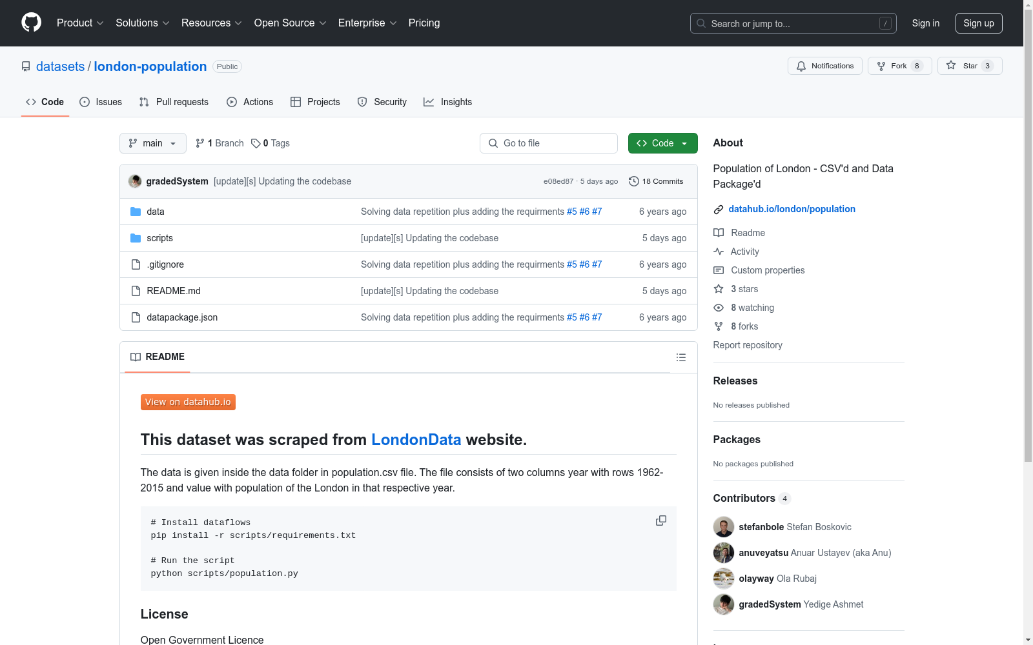Image resolution: width=1033 pixels, height=645 pixels.
Task: Open the 18 Commits history link
Action: [x=656, y=181]
